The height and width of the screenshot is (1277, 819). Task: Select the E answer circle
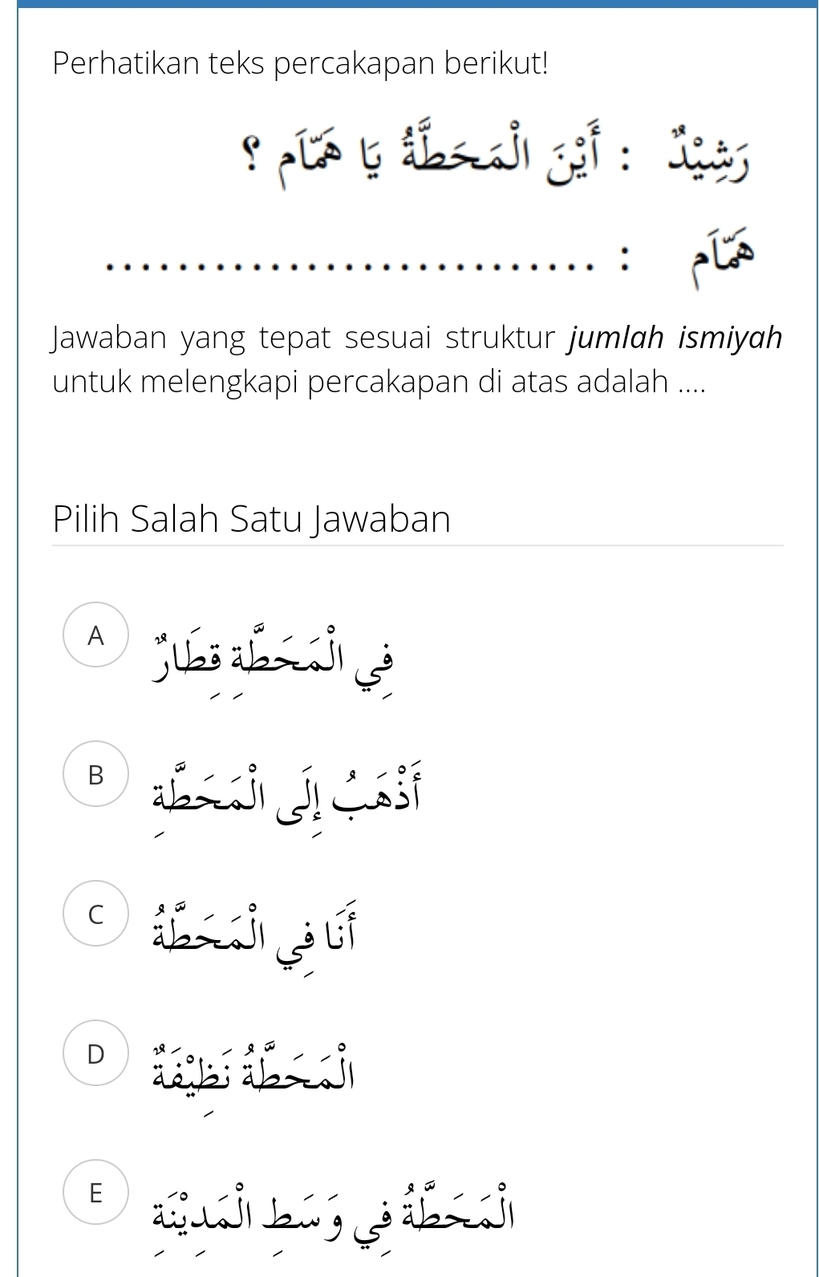pos(95,1193)
